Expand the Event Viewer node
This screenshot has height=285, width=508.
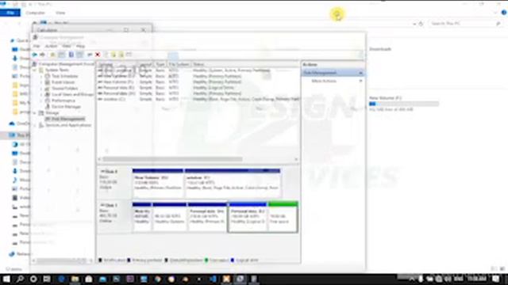(x=41, y=82)
